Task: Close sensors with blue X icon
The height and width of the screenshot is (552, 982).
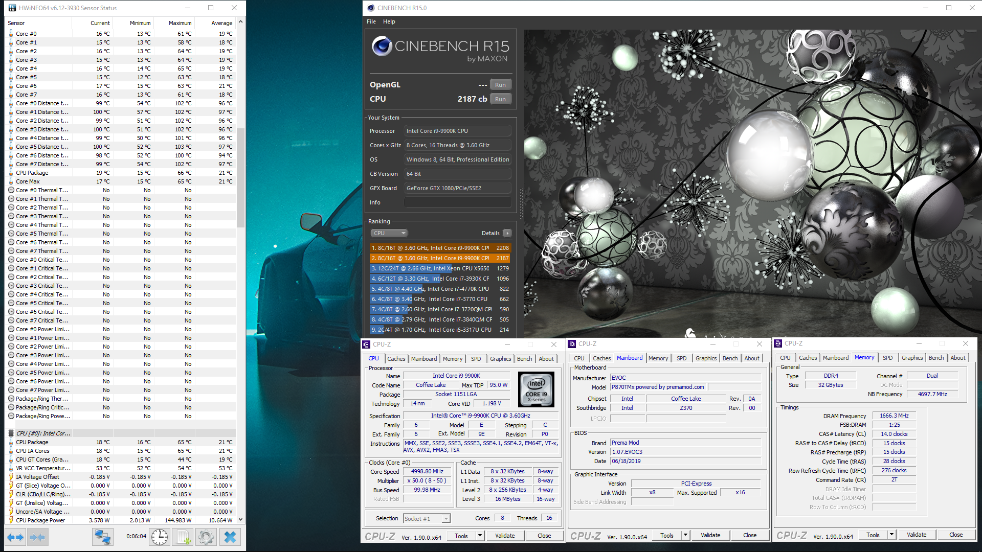Action: pos(230,537)
